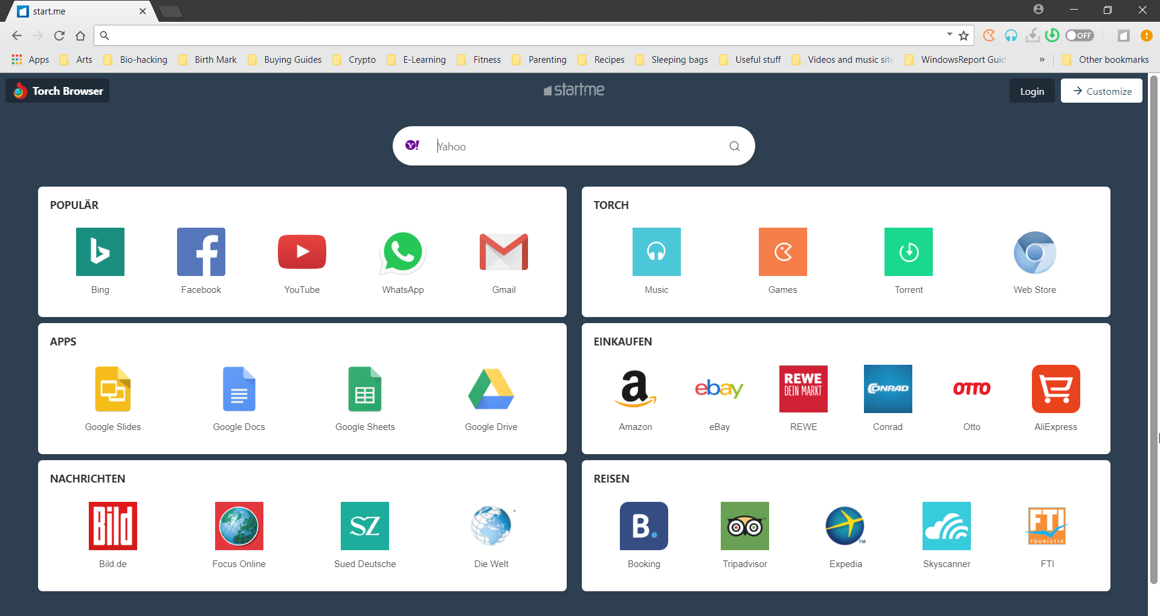Screen dimensions: 1160x616
Task: Open the Arts bookmark folder
Action: tap(76, 60)
